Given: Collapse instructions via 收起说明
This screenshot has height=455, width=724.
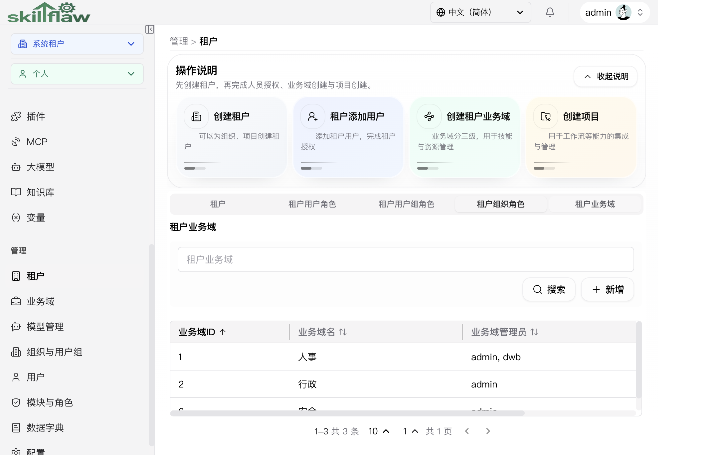Looking at the screenshot, I should pyautogui.click(x=606, y=76).
